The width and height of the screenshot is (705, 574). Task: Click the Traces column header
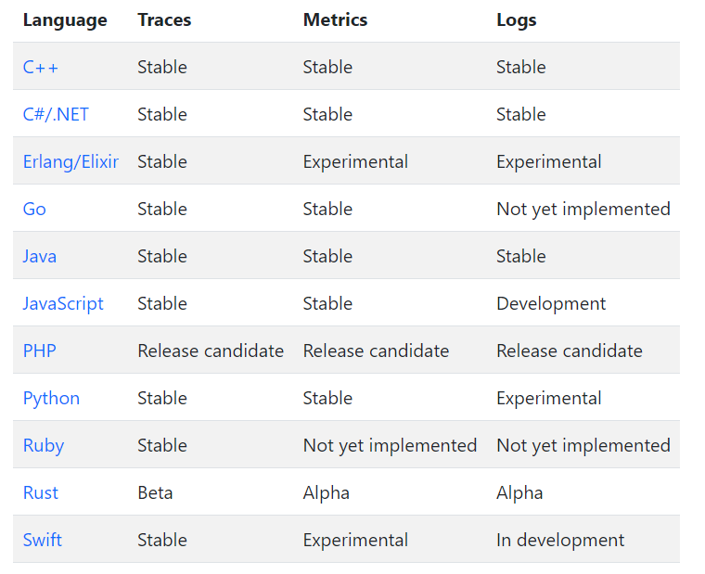point(164,19)
